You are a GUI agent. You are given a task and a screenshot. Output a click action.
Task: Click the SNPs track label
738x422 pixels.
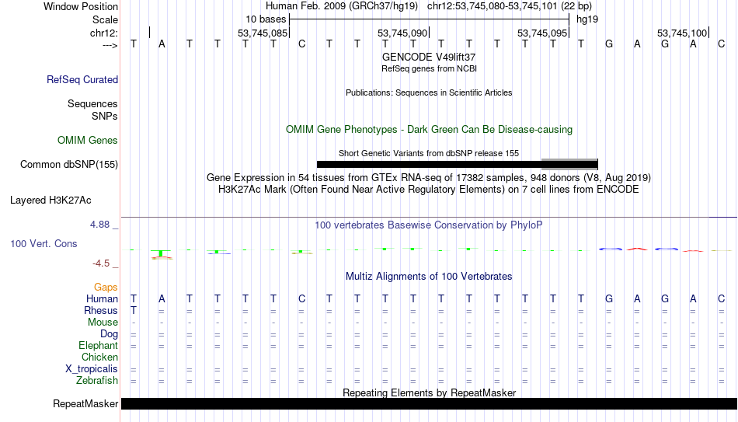point(105,116)
